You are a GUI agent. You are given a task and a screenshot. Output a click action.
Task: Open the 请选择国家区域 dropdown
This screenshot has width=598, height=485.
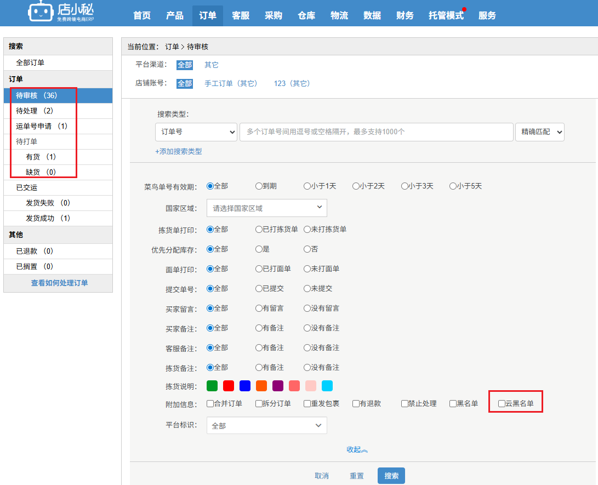266,208
